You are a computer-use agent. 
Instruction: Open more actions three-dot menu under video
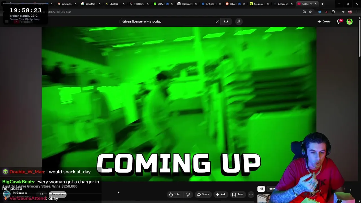pyautogui.click(x=251, y=194)
